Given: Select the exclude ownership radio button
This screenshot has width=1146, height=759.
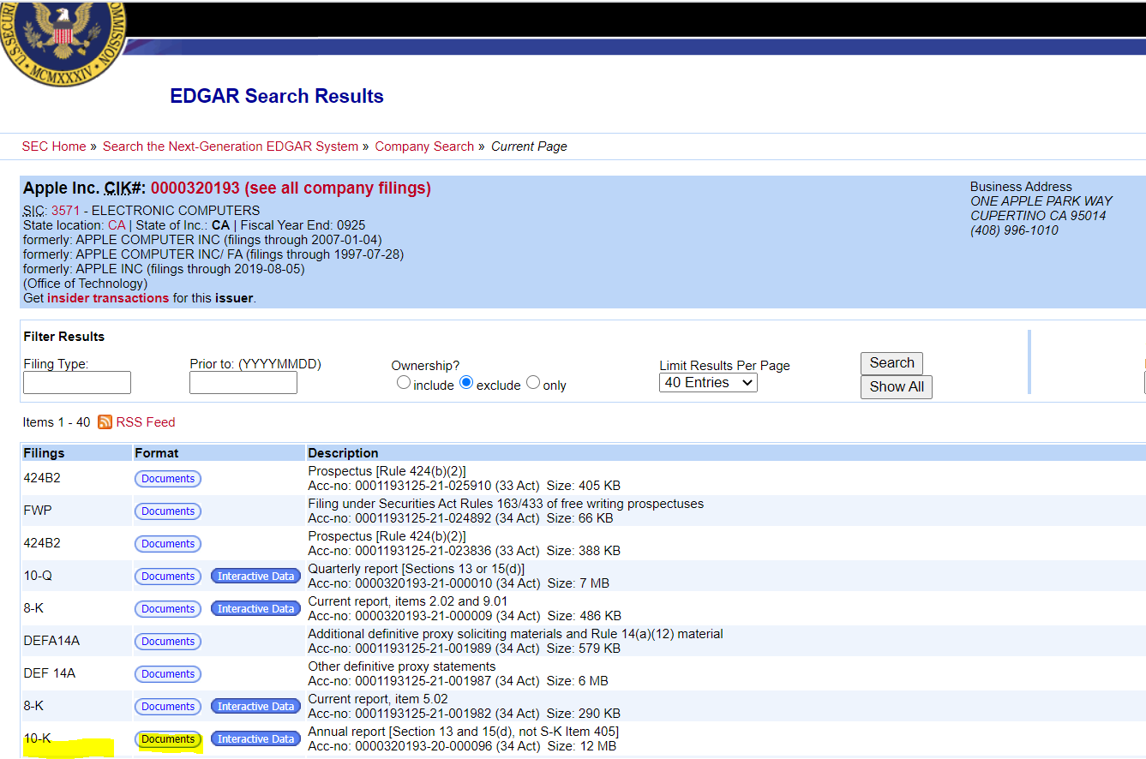Looking at the screenshot, I should click(466, 383).
